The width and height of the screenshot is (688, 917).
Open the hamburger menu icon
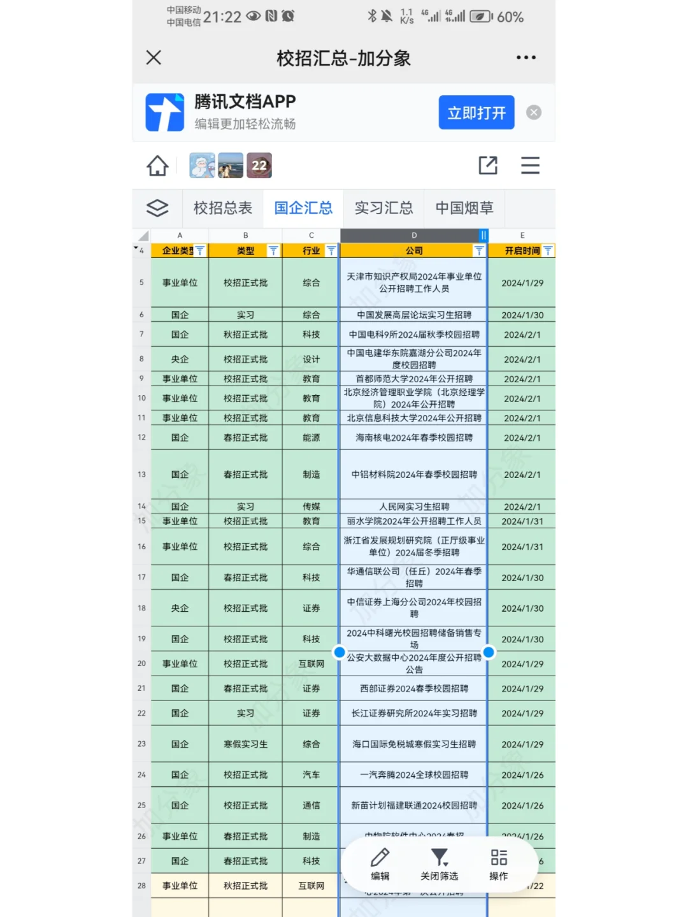pyautogui.click(x=530, y=165)
